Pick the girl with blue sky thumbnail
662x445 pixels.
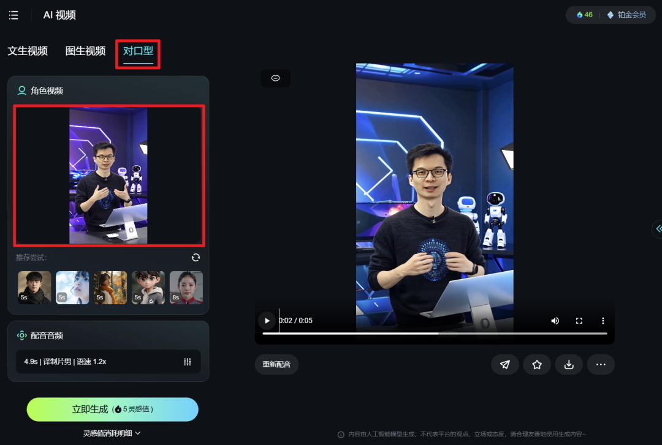pos(72,288)
